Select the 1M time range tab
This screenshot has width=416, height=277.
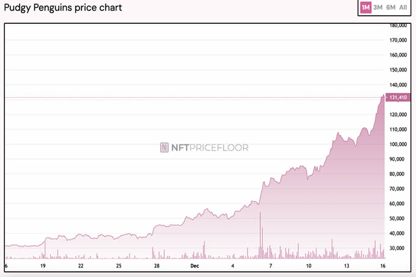(x=365, y=7)
